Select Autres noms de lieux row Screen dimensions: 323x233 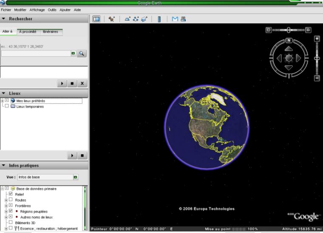coord(37,217)
